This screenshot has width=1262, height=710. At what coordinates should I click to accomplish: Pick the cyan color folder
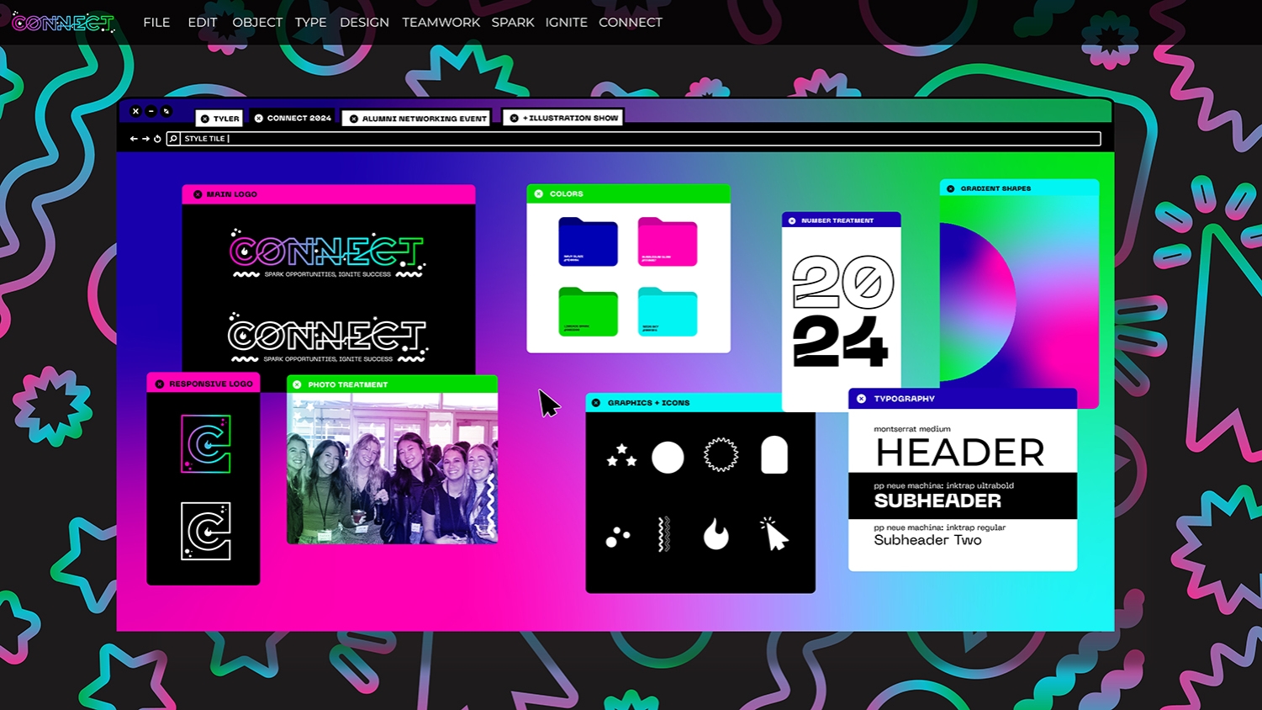667,312
